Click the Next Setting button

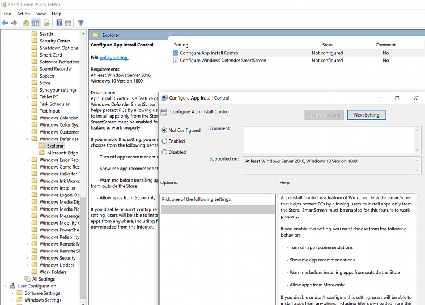(367, 115)
